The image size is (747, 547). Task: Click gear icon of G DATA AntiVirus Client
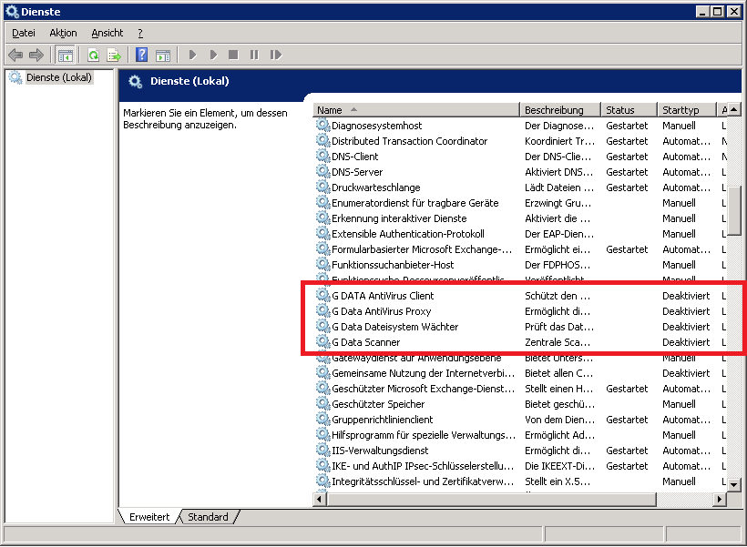[323, 295]
